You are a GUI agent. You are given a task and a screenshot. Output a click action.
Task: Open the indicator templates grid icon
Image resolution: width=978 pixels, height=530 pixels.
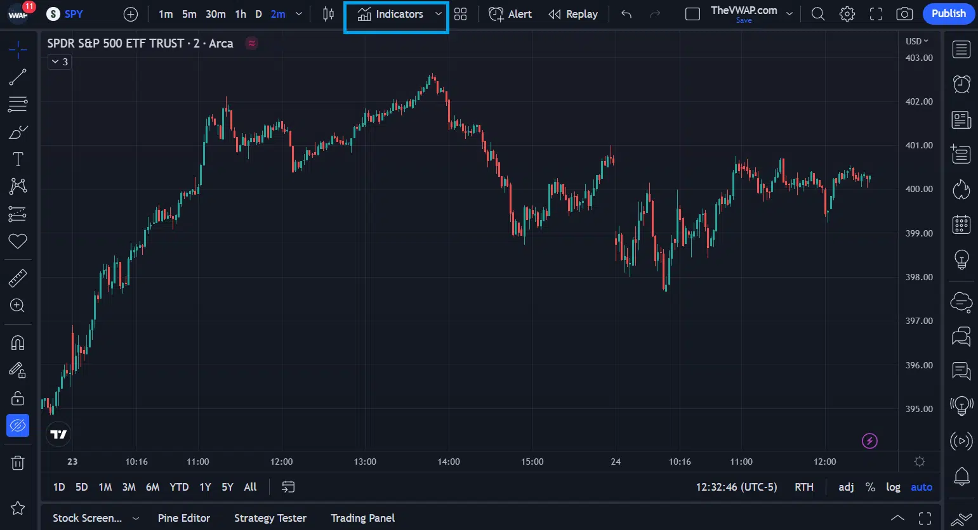click(x=461, y=14)
